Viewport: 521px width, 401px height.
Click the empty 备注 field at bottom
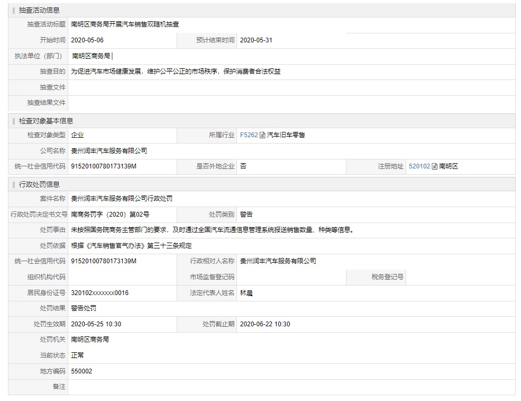click(x=291, y=387)
